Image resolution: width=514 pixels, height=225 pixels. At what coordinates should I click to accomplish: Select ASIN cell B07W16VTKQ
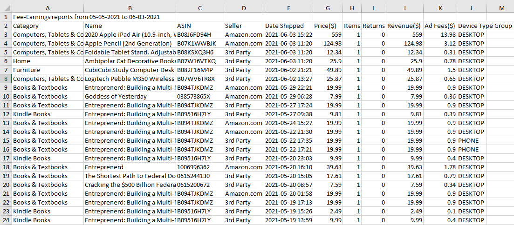(x=200, y=61)
